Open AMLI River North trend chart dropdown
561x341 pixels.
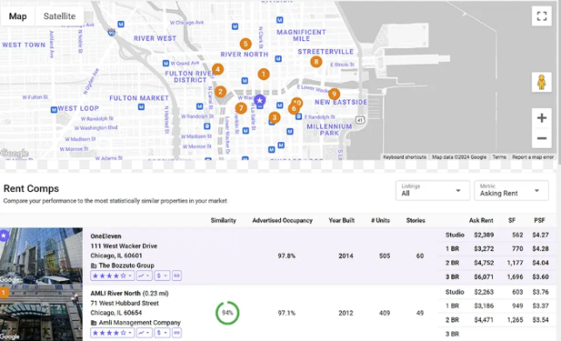(144, 333)
